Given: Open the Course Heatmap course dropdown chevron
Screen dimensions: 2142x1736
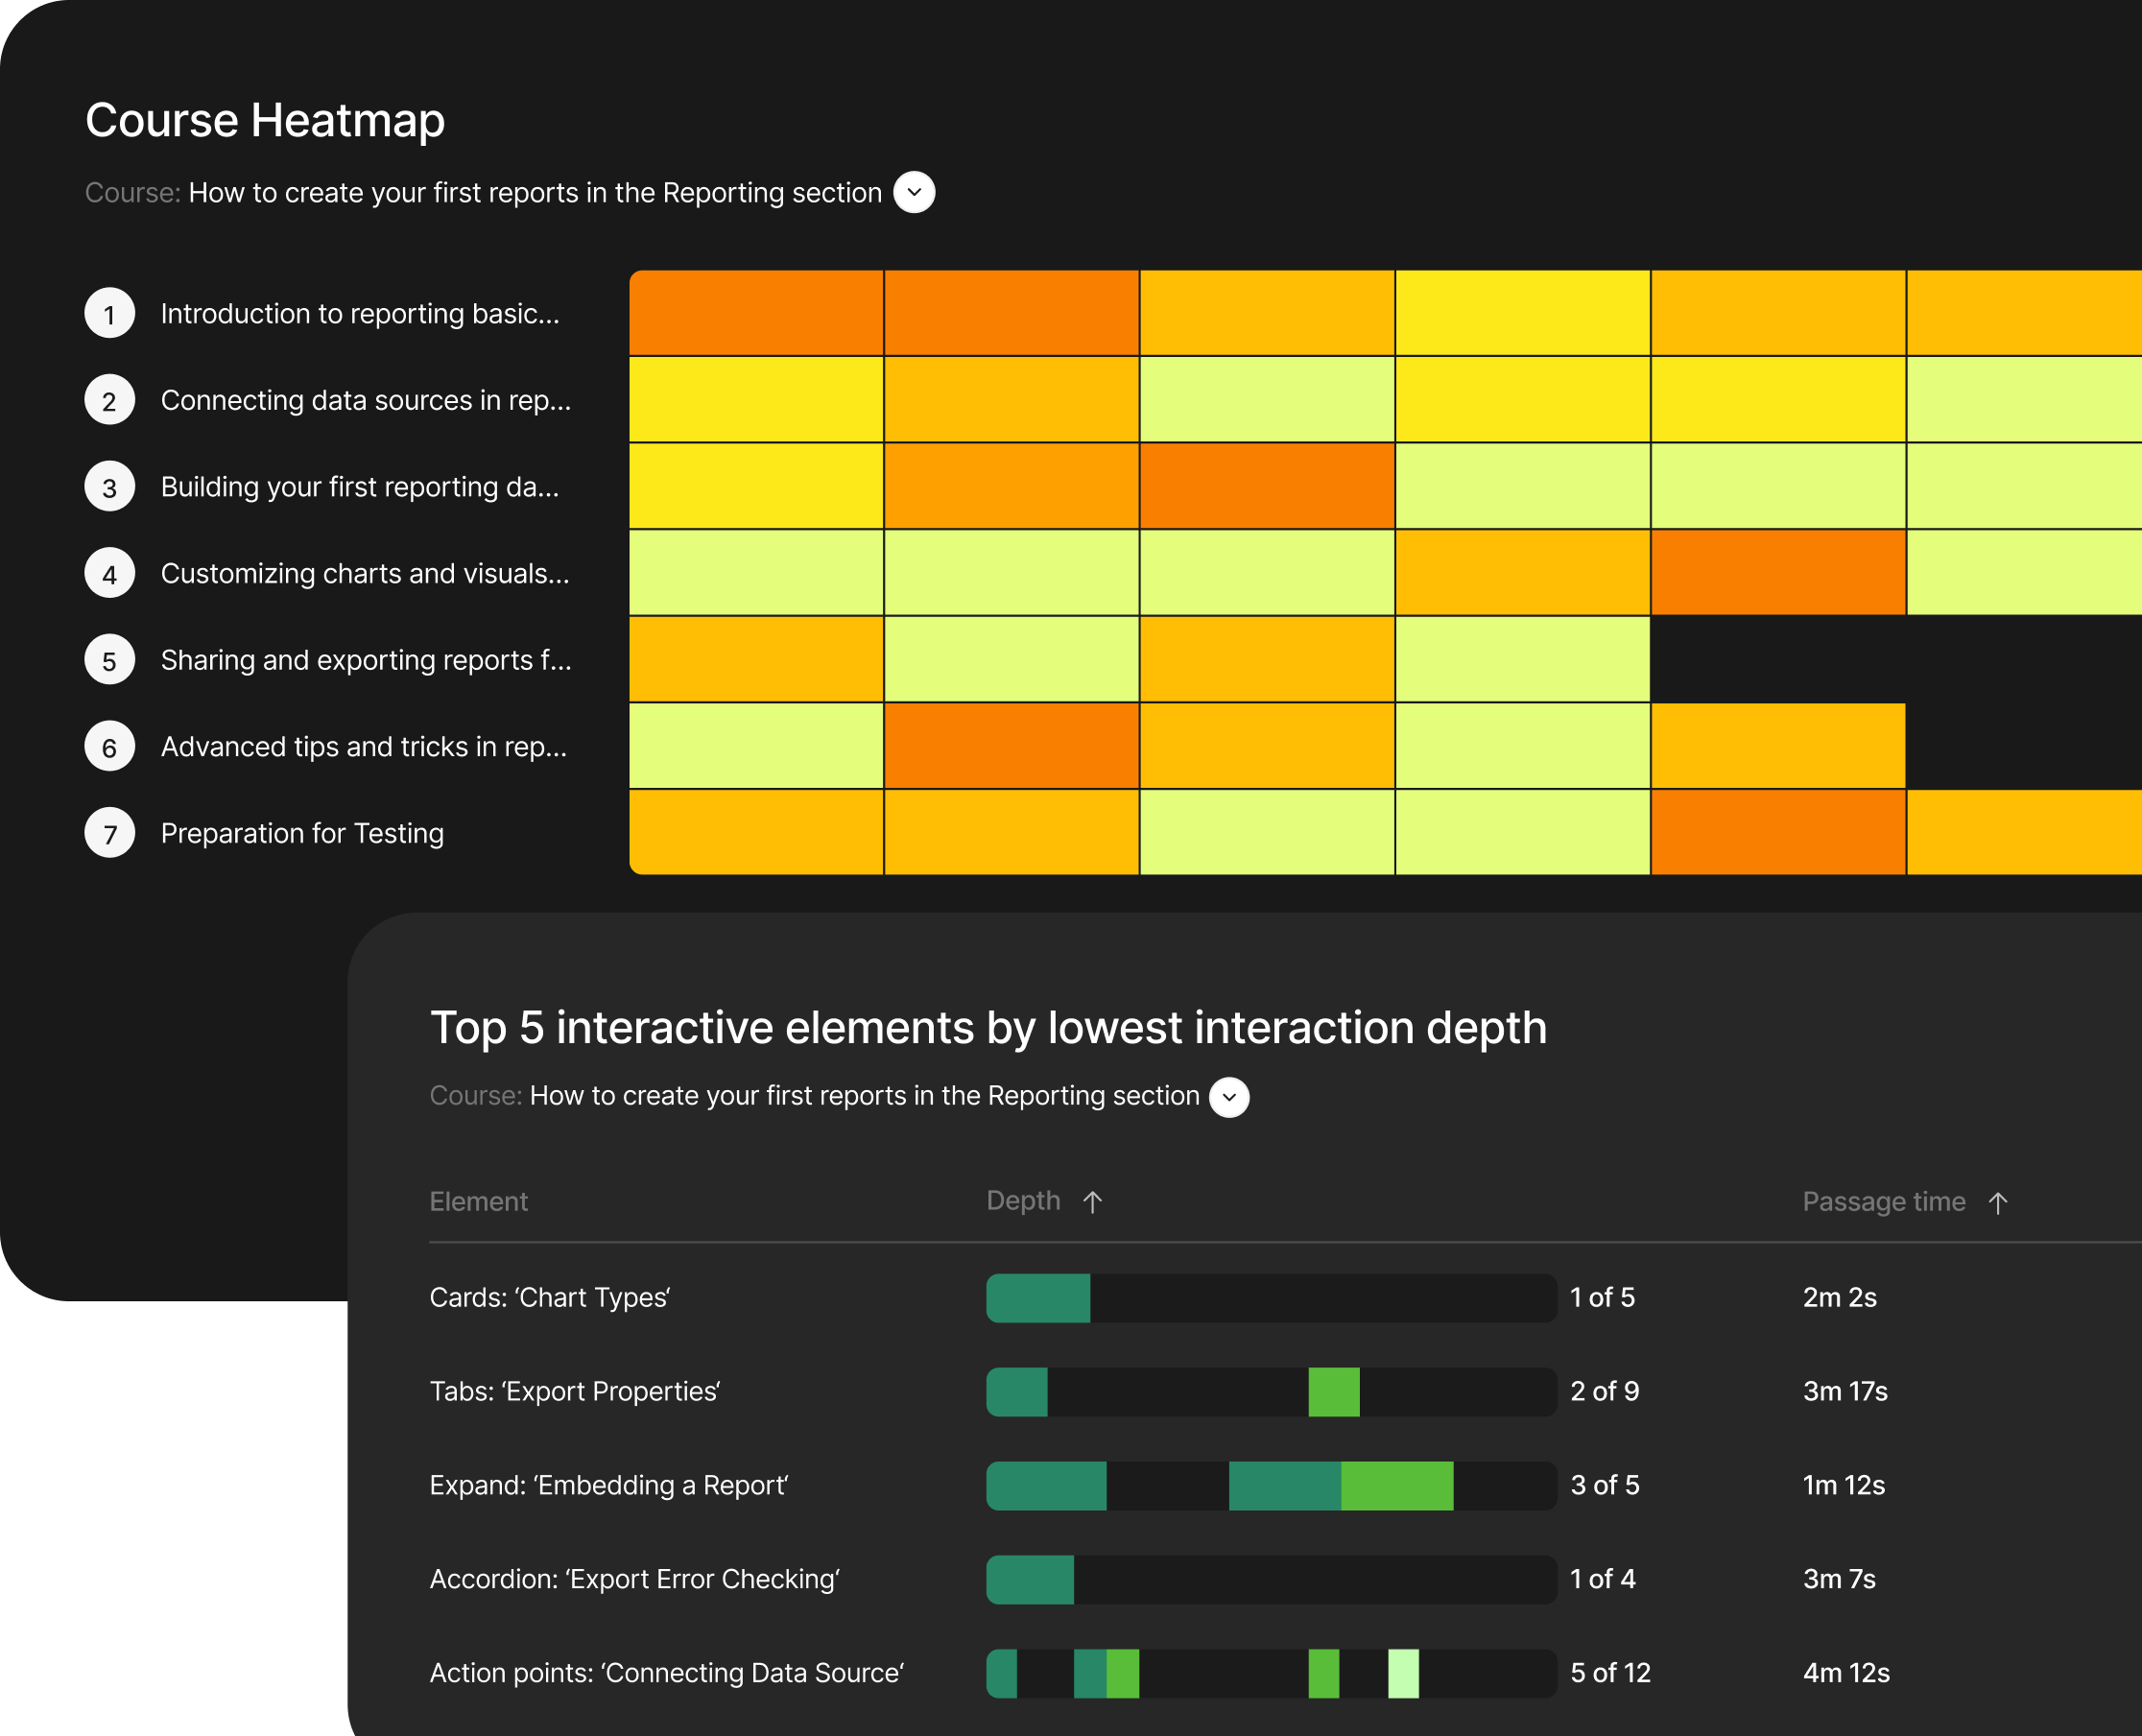Looking at the screenshot, I should (914, 192).
